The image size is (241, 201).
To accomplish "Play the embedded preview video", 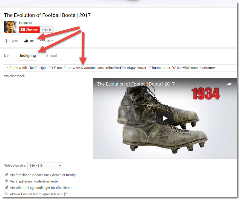I will click(165, 118).
